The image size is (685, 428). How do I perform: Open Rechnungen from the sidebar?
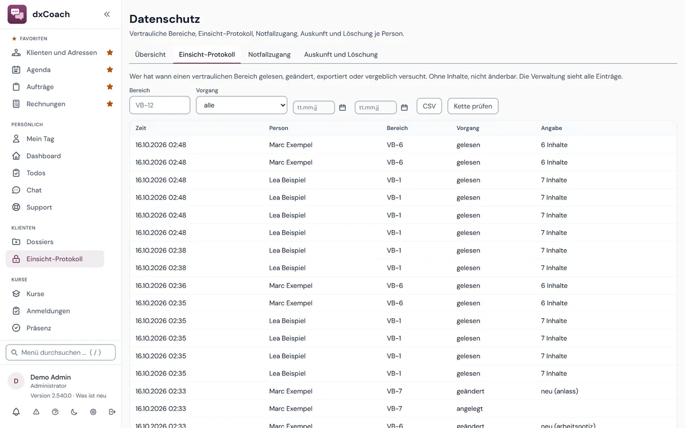(x=55, y=104)
